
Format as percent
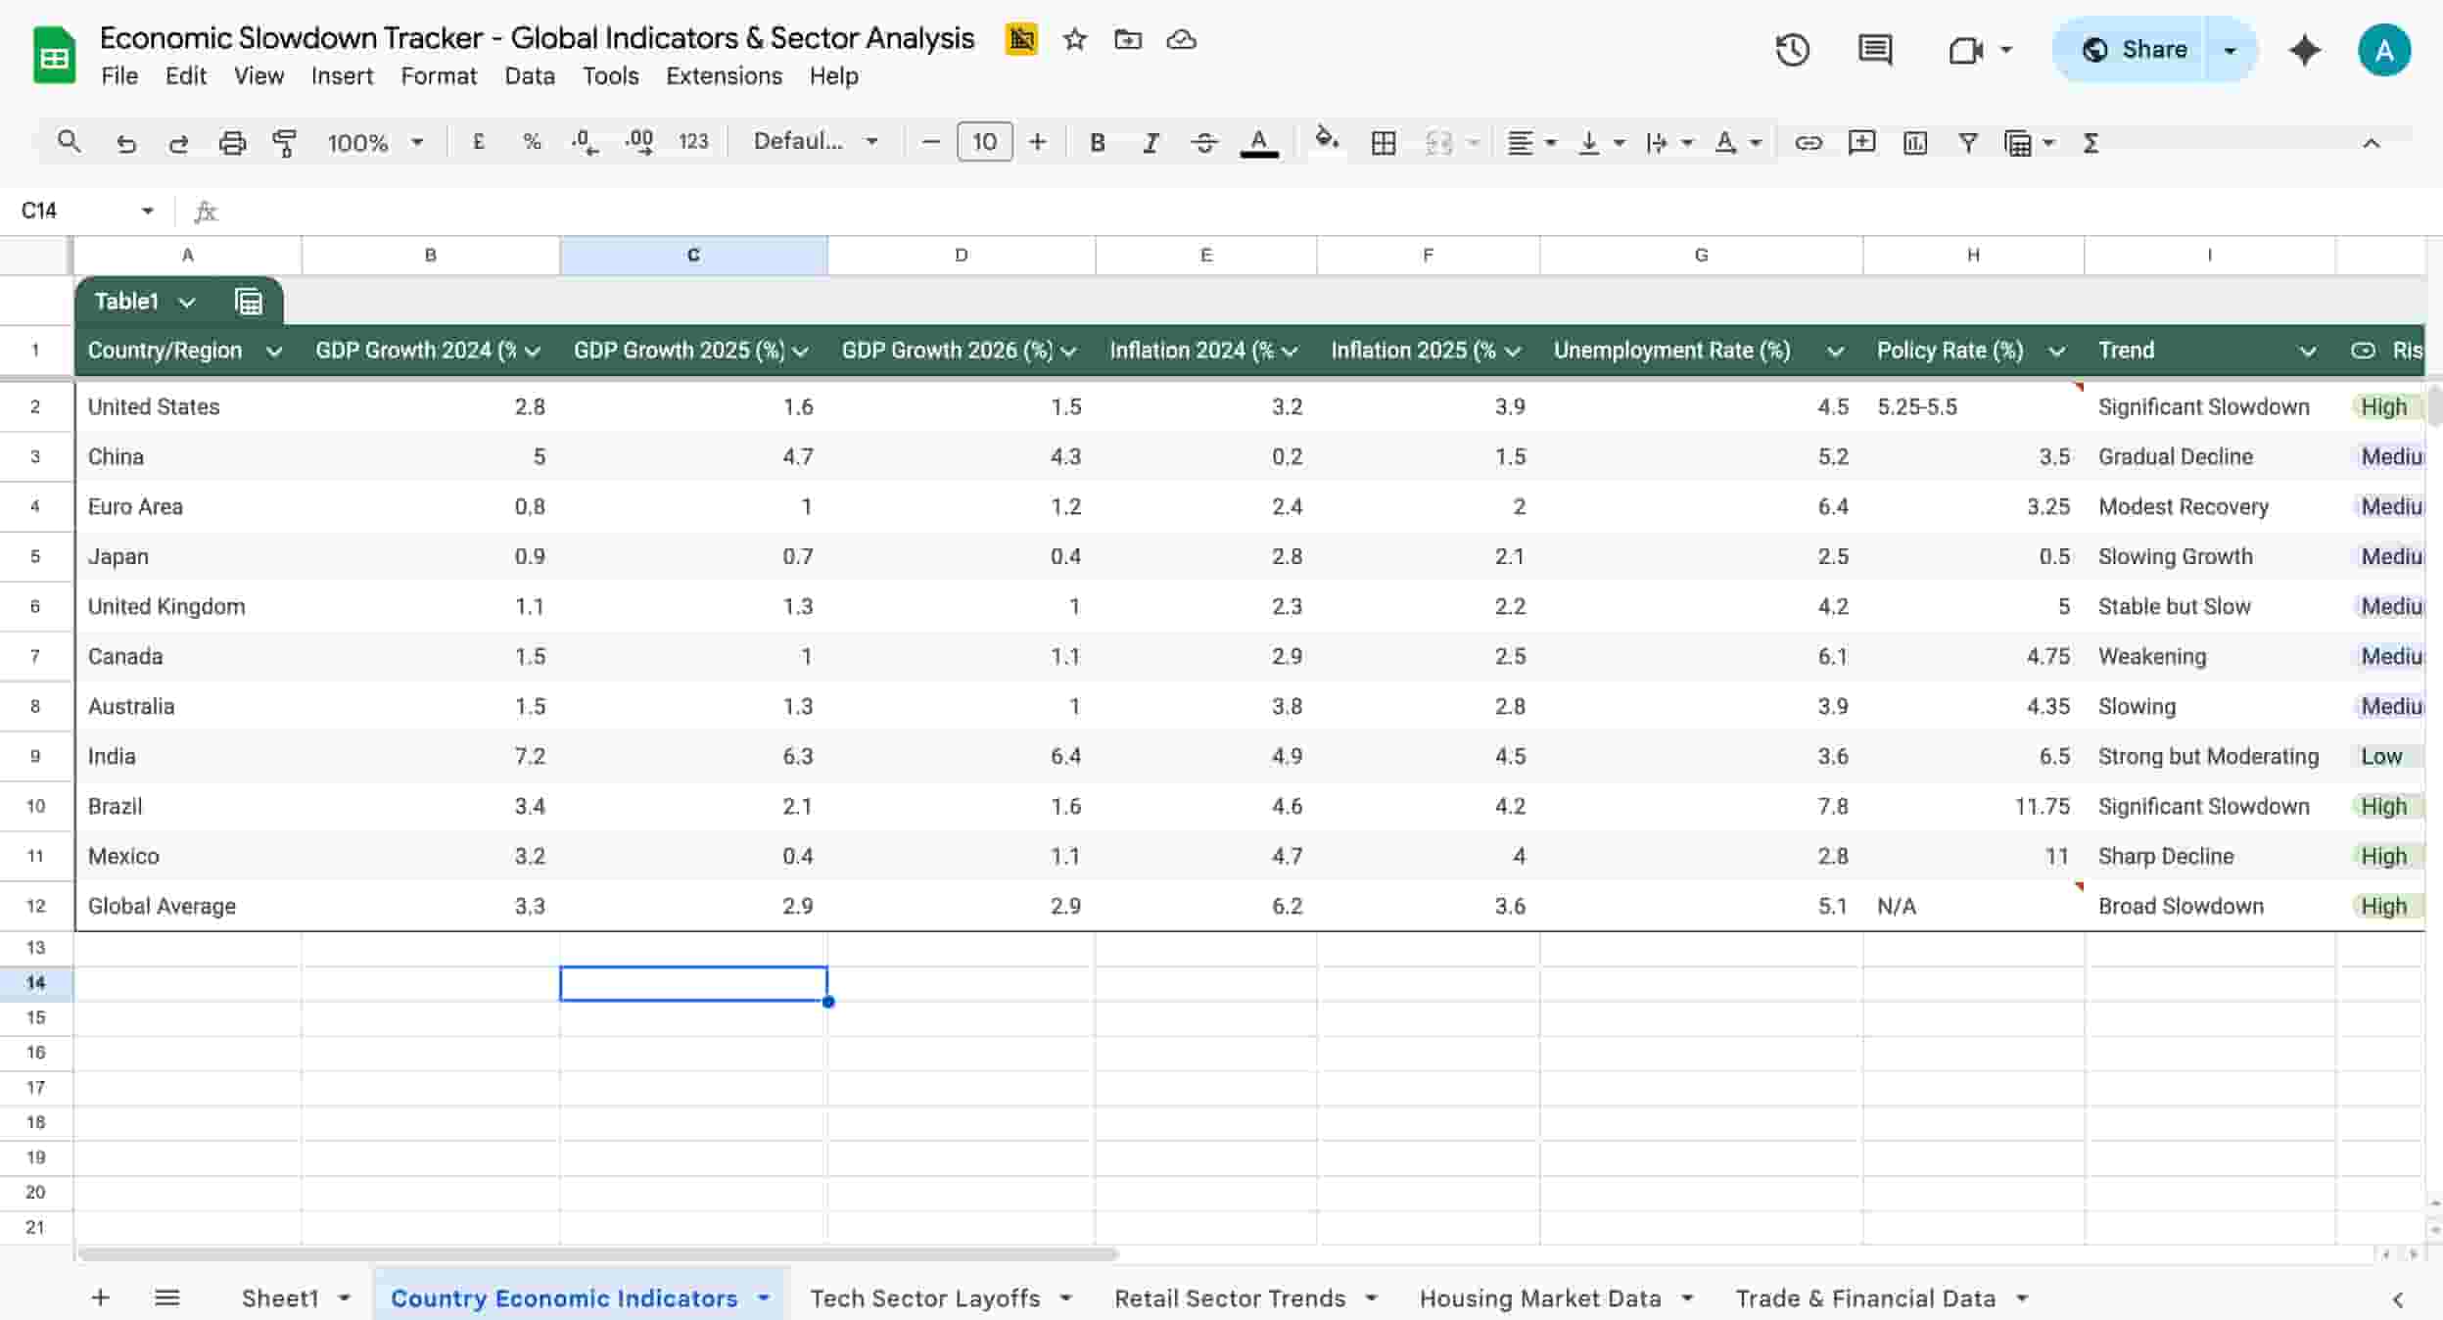point(532,142)
